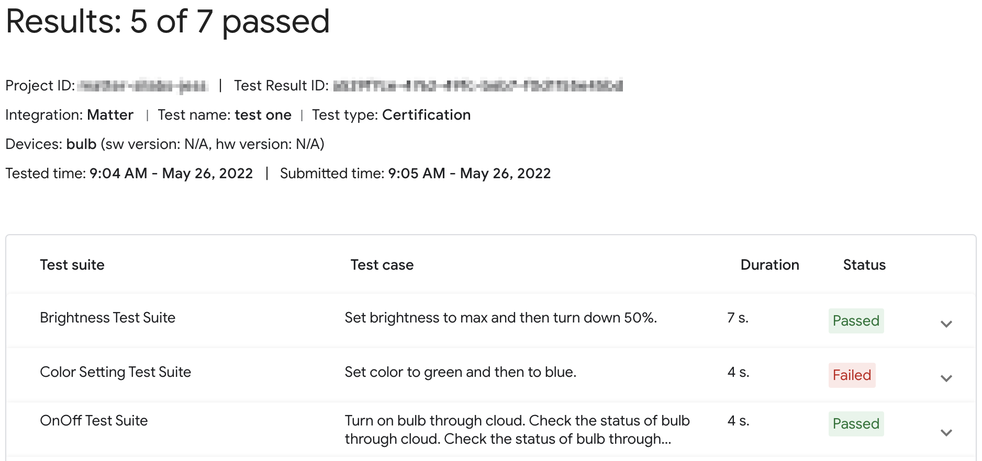This screenshot has width=982, height=461.
Task: Expand the OnOff Test Suite row details
Action: (946, 432)
